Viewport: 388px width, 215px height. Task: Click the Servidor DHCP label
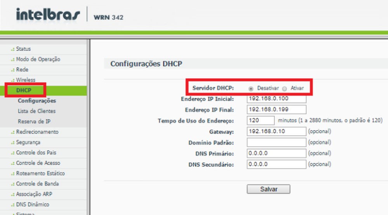(x=213, y=88)
